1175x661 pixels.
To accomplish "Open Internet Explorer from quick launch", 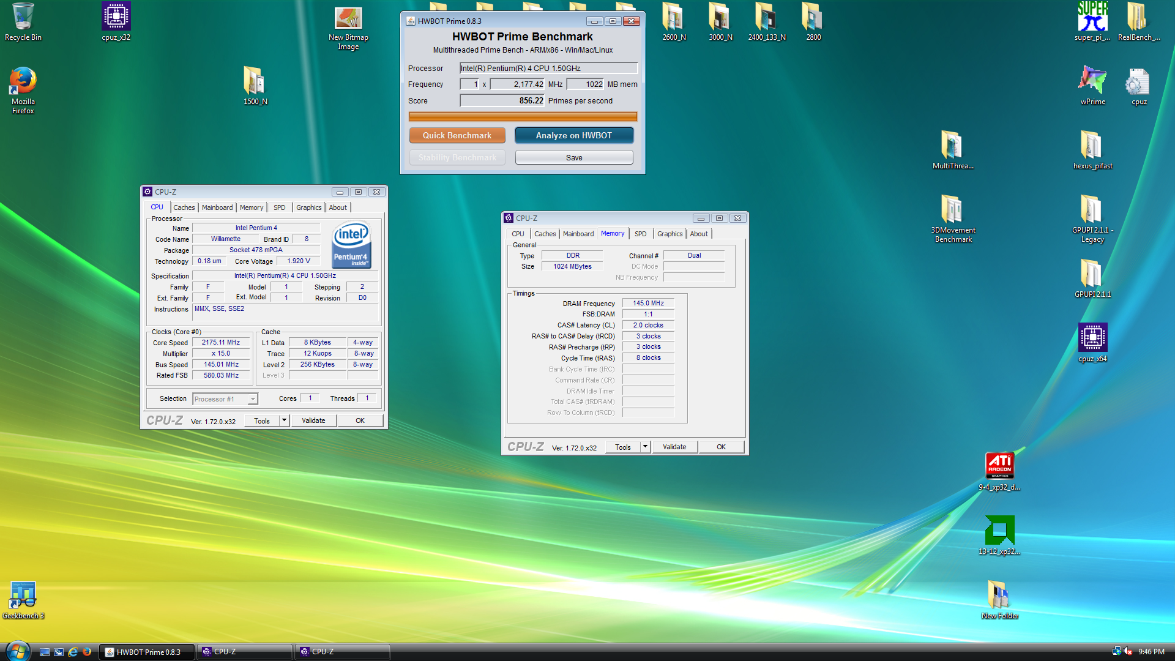I will [x=73, y=652].
